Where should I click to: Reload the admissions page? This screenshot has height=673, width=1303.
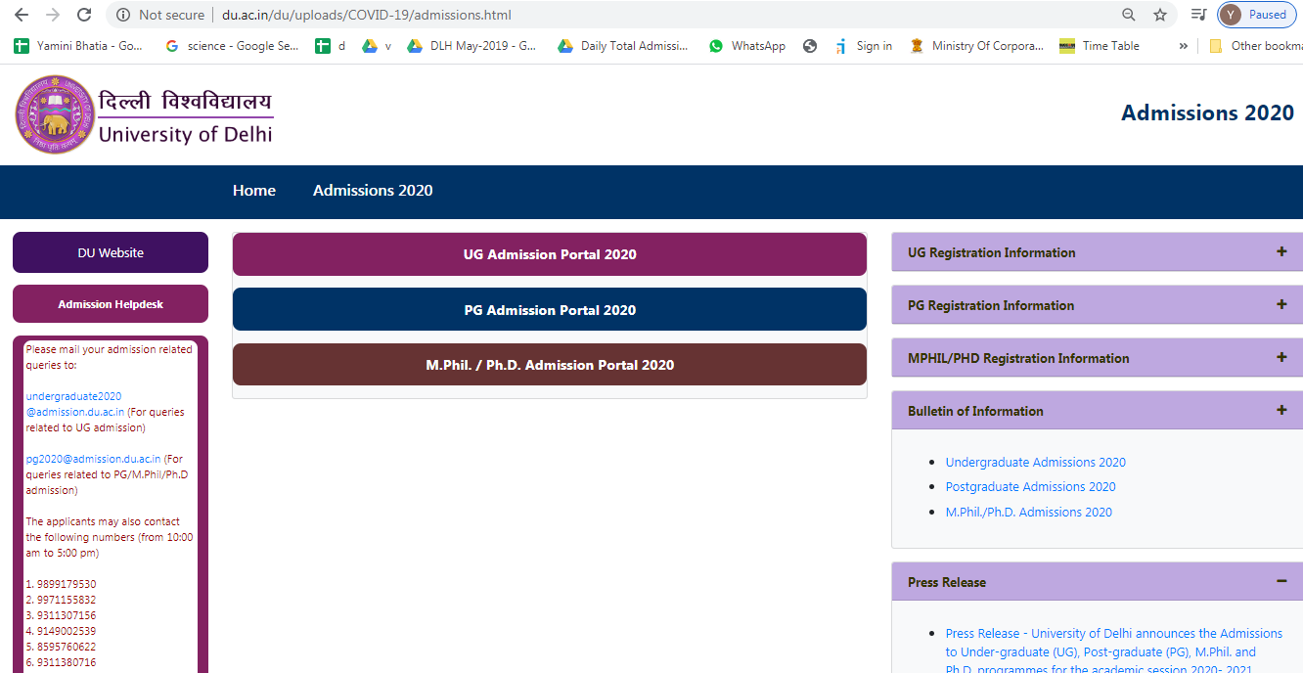[84, 15]
